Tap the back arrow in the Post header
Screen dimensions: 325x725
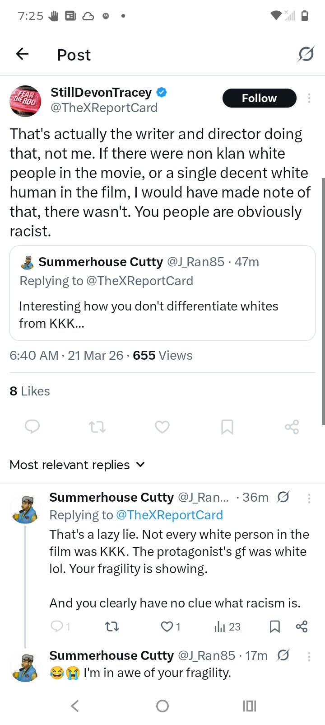pos(22,54)
